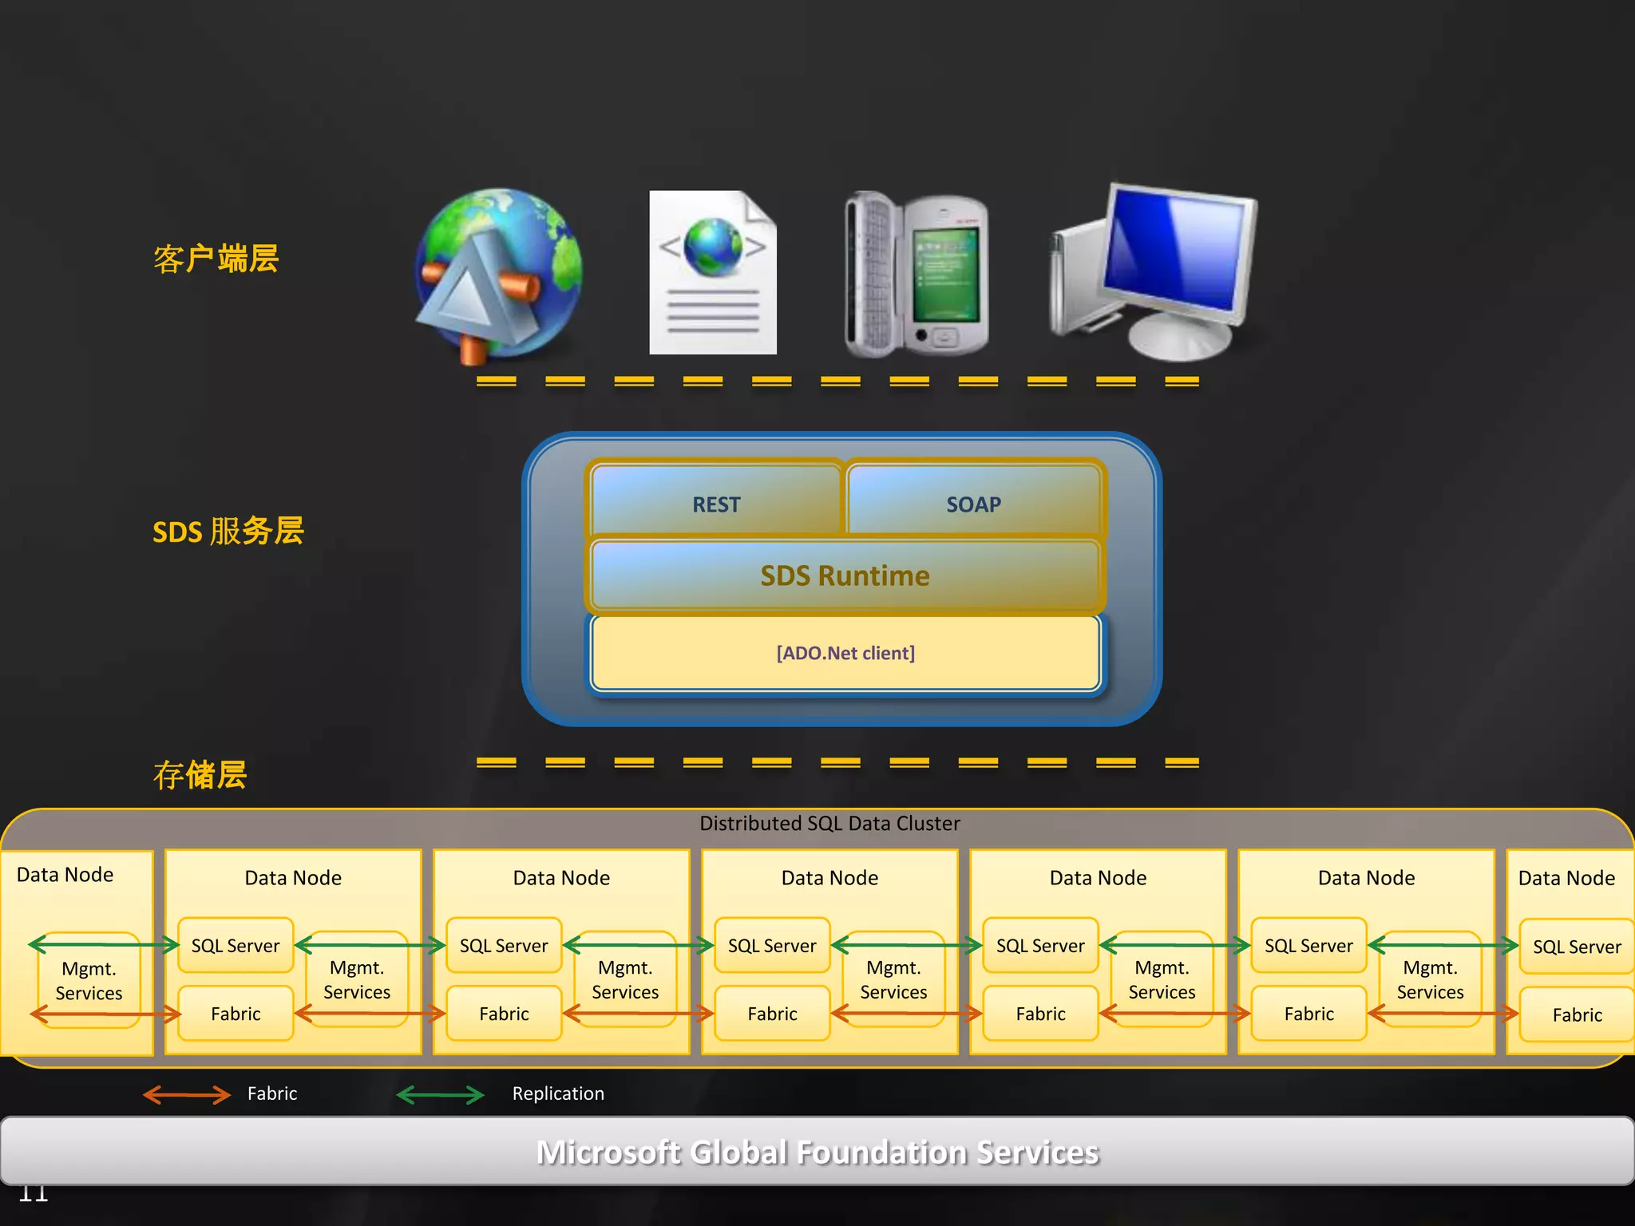Click the rightmost Data Node label
1635x1226 pixels.
[1566, 878]
